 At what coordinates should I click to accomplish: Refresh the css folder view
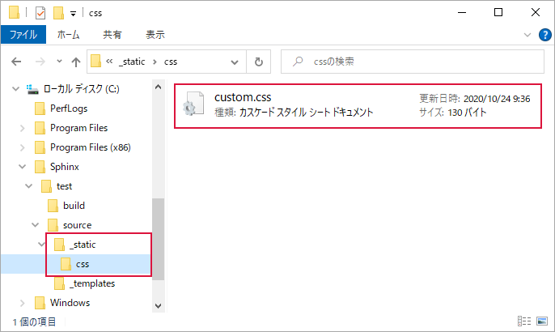(259, 62)
